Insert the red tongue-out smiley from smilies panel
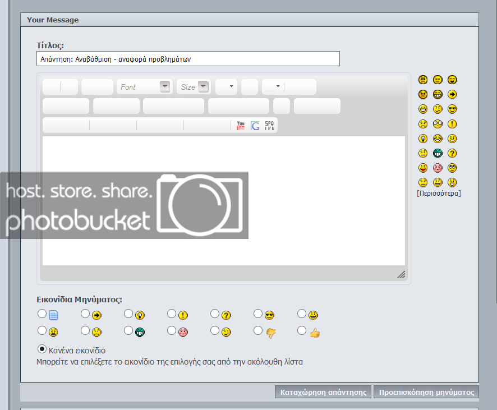 [423, 168]
